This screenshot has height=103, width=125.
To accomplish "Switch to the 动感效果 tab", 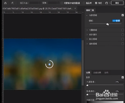I will (97, 73).
